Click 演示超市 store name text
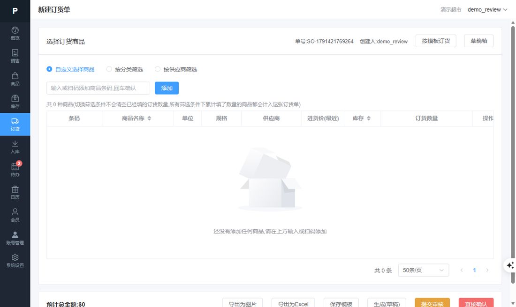Viewport: 516px width, 307px height. (x=451, y=9)
